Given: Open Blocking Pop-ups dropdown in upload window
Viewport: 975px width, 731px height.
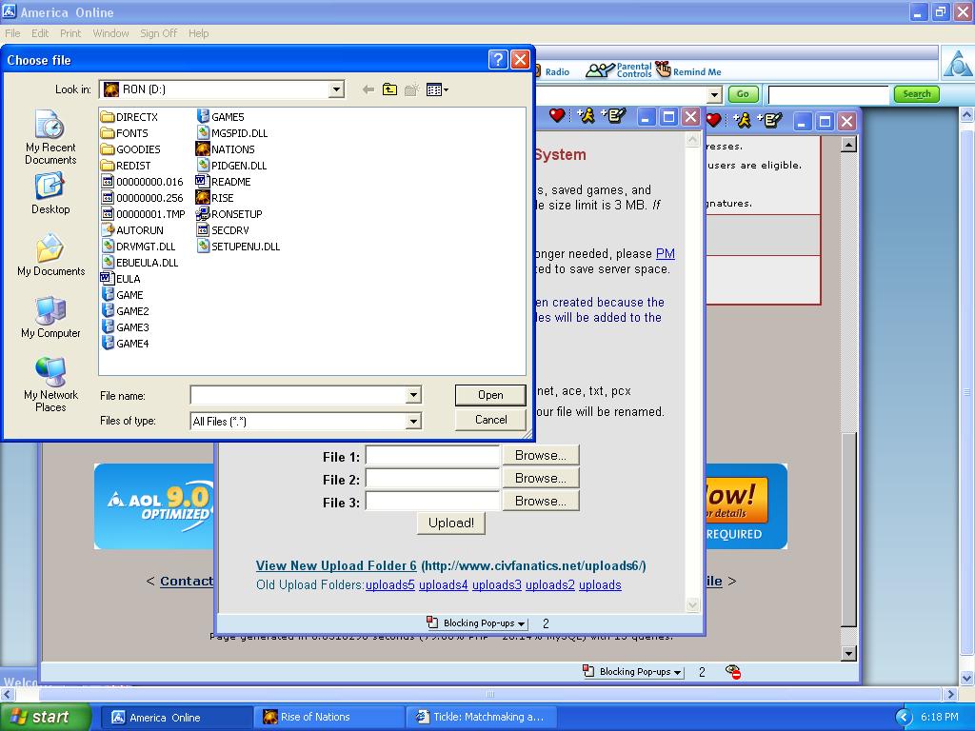Looking at the screenshot, I should [478, 622].
